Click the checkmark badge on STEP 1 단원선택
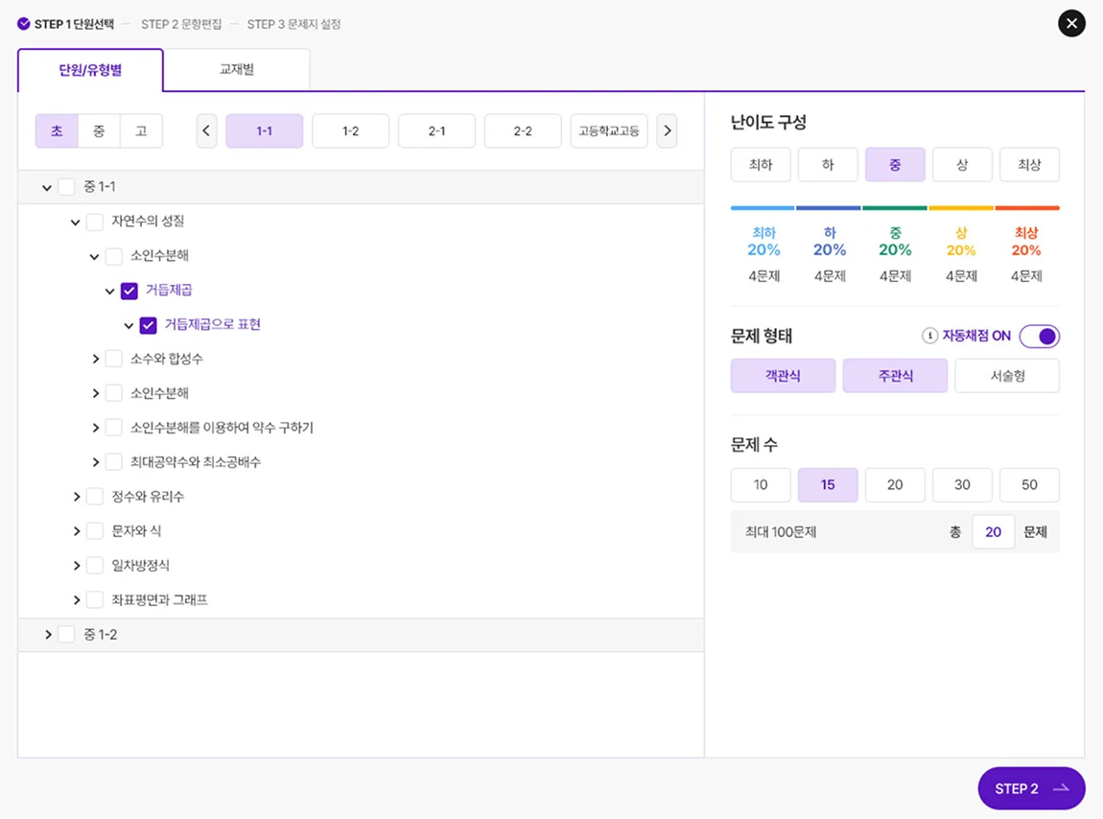 23,23
